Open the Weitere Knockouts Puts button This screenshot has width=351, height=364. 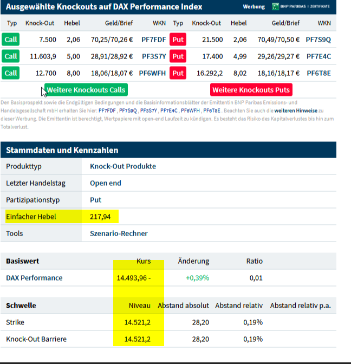pos(251,90)
